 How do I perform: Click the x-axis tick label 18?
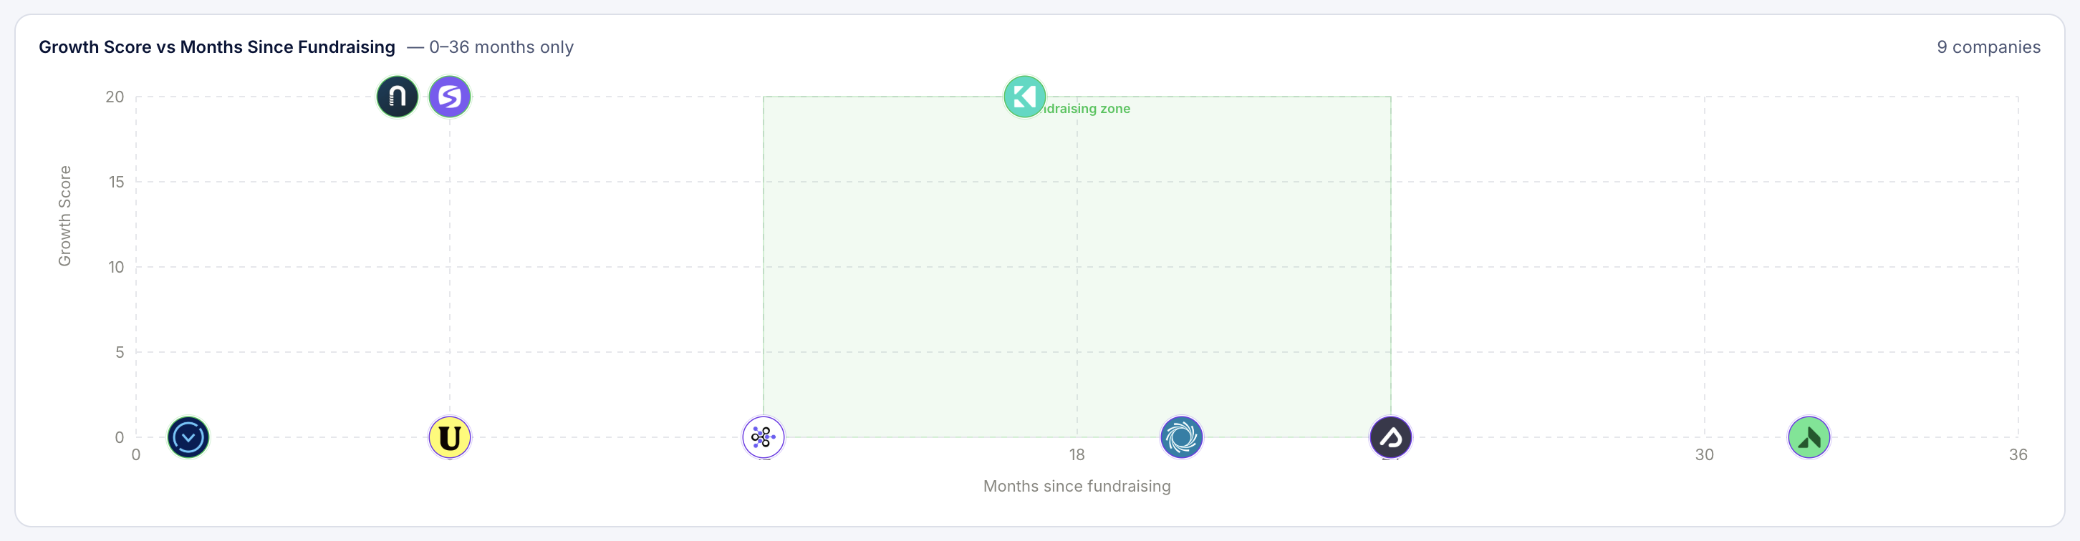1077,454
